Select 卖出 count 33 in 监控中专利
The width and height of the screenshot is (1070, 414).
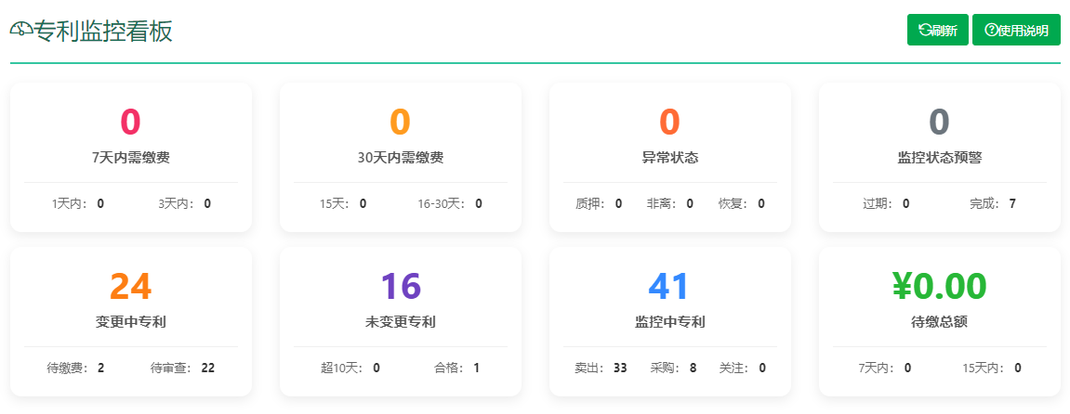[x=620, y=368]
